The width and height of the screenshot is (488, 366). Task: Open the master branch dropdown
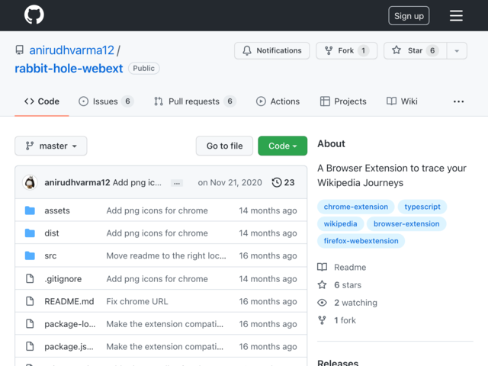pyautogui.click(x=51, y=146)
